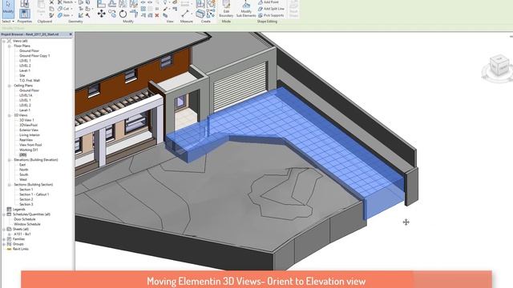Viewport: 513px width, 288px height.
Task: Open the South elevation
Action: tap(23, 174)
